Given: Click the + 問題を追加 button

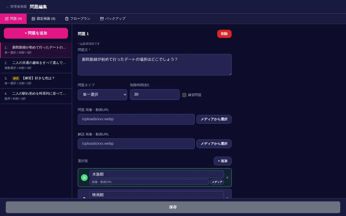Looking at the screenshot, I should coord(36,33).
